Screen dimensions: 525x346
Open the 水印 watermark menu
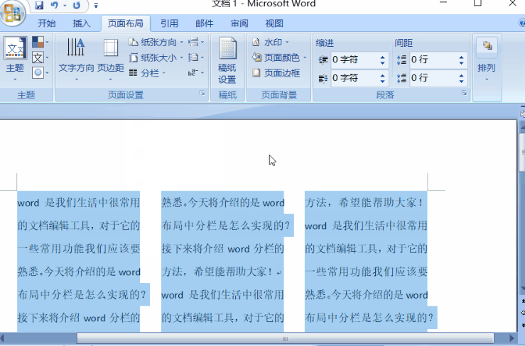(x=270, y=42)
